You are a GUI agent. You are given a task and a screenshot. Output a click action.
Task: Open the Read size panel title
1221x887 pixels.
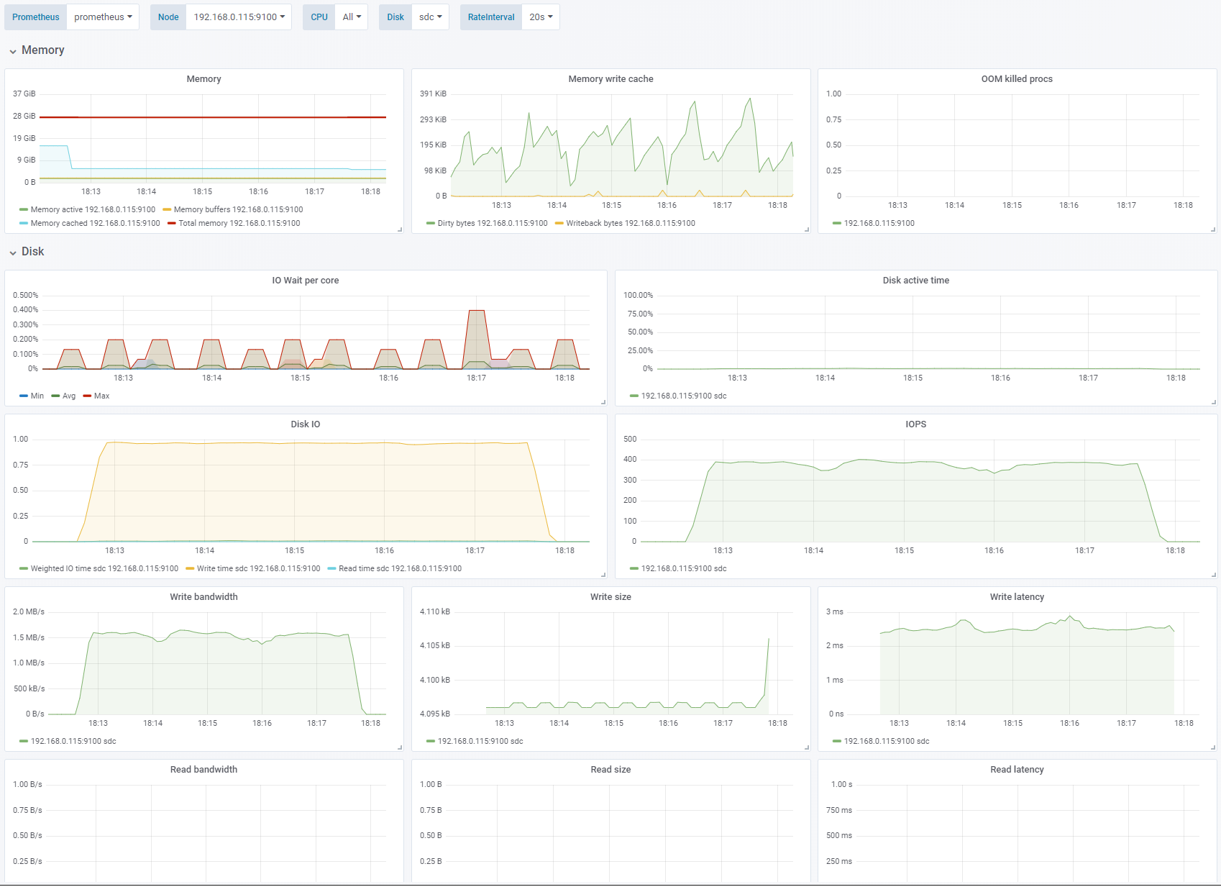[610, 770]
